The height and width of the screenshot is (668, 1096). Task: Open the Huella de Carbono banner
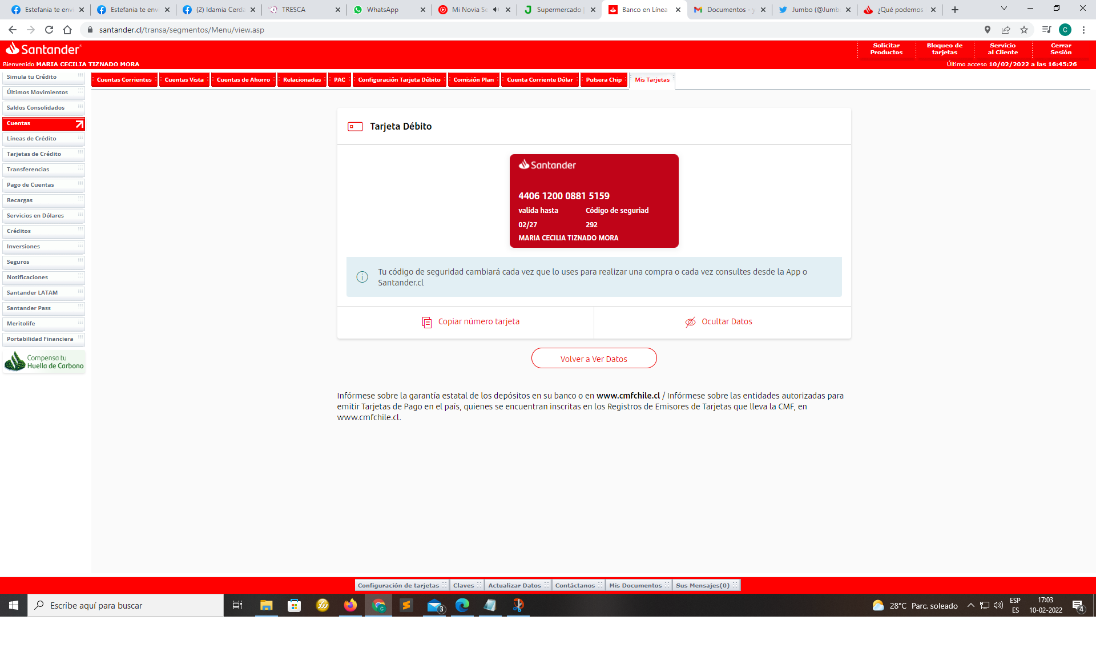[44, 362]
